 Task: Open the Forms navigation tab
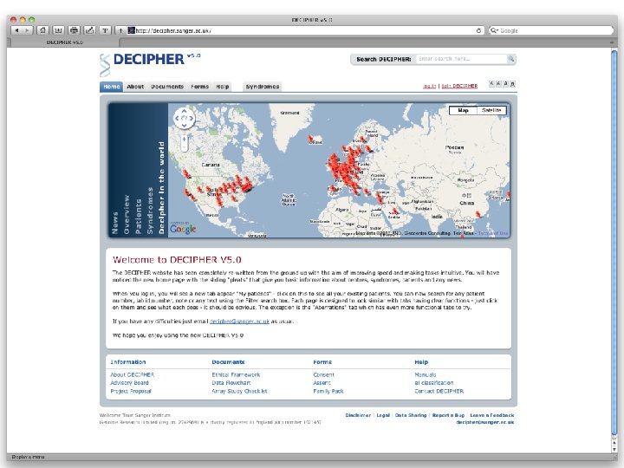200,87
